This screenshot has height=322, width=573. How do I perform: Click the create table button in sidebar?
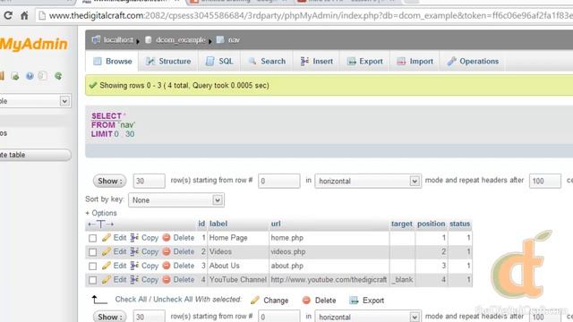tap(35, 155)
